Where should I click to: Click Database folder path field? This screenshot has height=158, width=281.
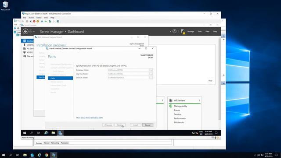[x=128, y=70]
